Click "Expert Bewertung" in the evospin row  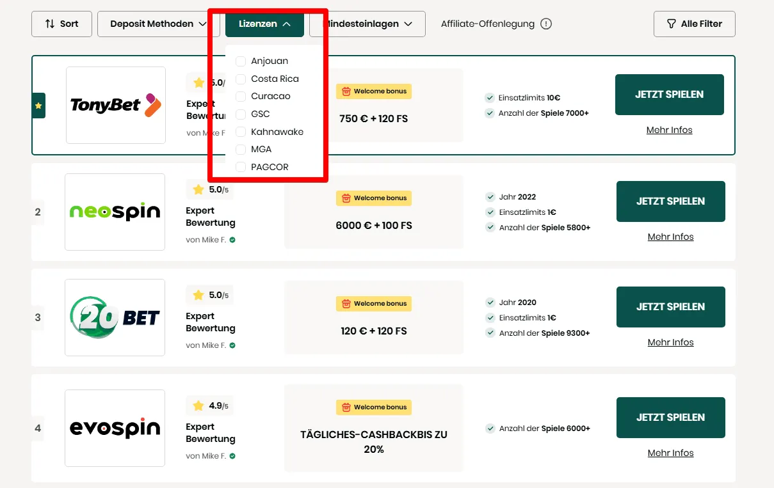click(211, 433)
